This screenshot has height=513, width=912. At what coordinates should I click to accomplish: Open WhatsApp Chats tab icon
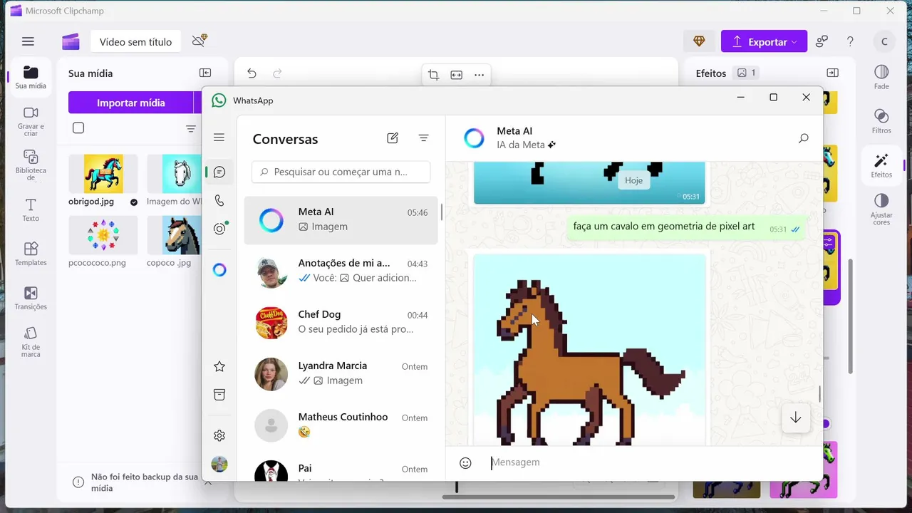[219, 172]
